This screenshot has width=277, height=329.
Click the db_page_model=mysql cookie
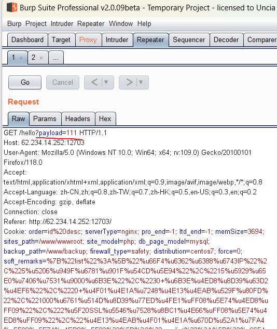point(173,242)
